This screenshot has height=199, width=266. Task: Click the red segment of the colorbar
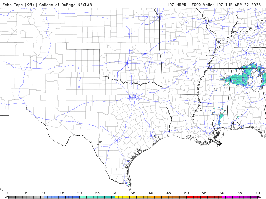point(204,197)
